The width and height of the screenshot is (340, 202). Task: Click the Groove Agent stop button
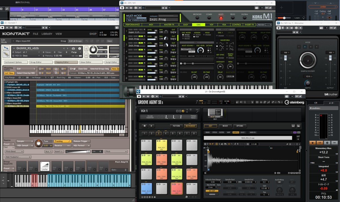144,126
